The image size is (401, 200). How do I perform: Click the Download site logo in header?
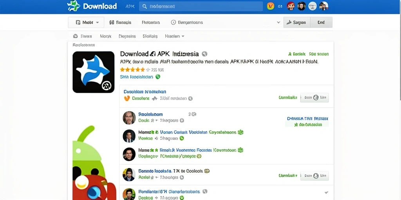pyautogui.click(x=92, y=6)
